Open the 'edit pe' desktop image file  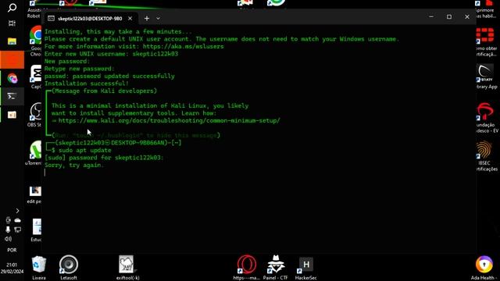(x=34, y=194)
